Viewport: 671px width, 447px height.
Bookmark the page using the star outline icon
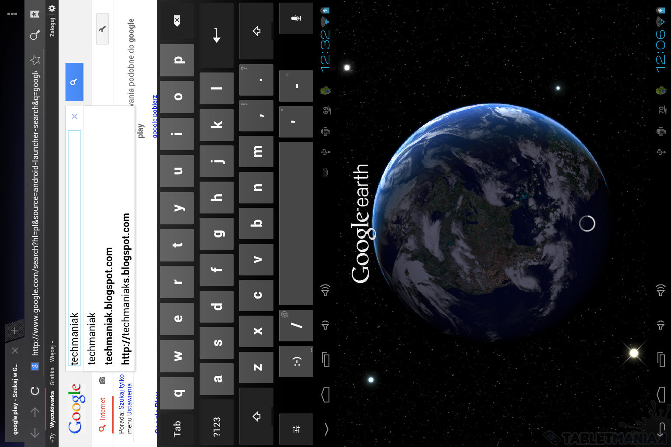pyautogui.click(x=35, y=60)
